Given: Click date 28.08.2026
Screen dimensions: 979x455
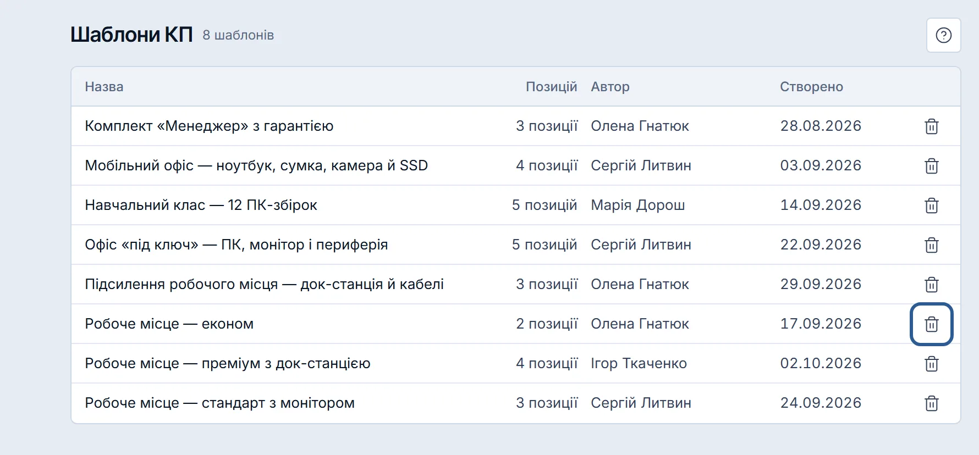Looking at the screenshot, I should tap(821, 126).
